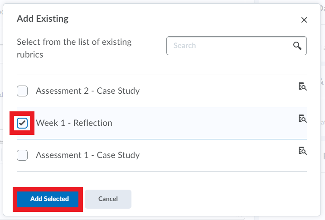Viewport: 325px width, 220px height.
Task: Click the "Week 1 - Reflection" rubric name
Action: click(x=74, y=123)
